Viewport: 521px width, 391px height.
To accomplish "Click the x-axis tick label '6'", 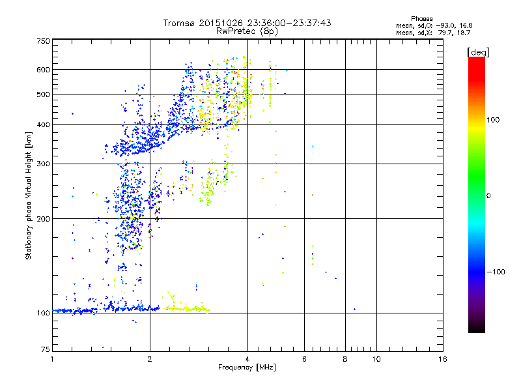I will [304, 359].
